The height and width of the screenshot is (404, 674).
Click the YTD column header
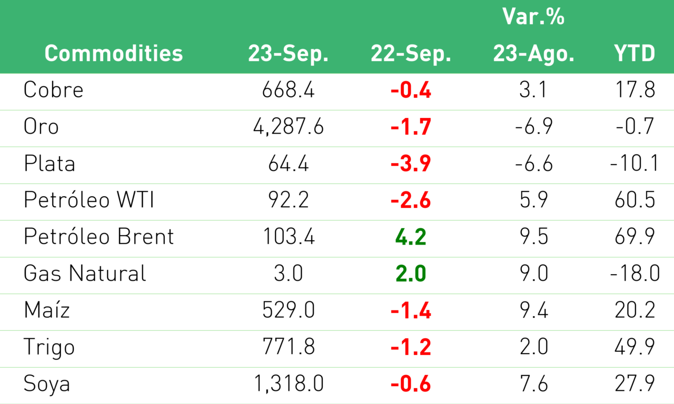click(x=635, y=54)
